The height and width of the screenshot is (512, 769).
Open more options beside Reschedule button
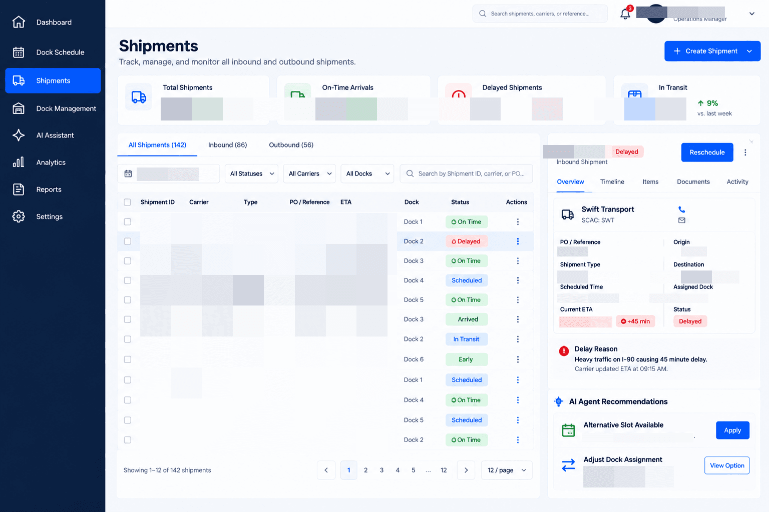tap(745, 152)
